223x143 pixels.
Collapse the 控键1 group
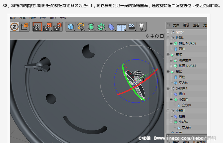coord(168,38)
